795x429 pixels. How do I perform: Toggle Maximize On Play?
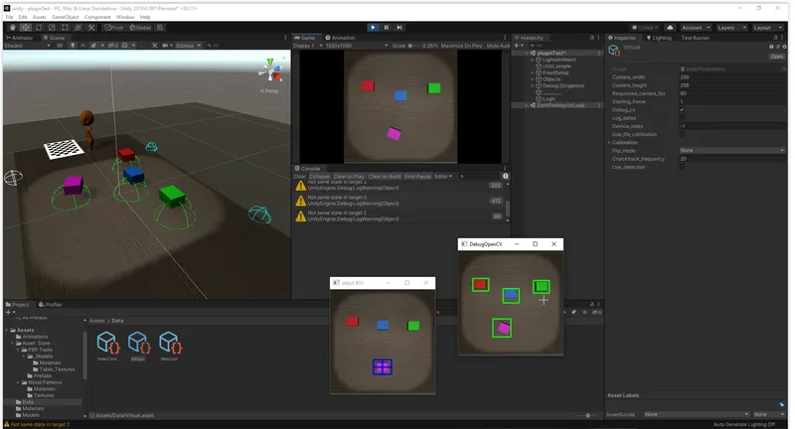(461, 45)
